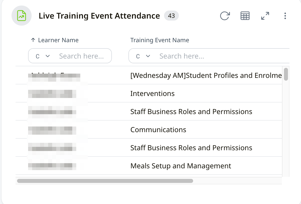
Task: Select the Interventions row
Action: pos(152,94)
